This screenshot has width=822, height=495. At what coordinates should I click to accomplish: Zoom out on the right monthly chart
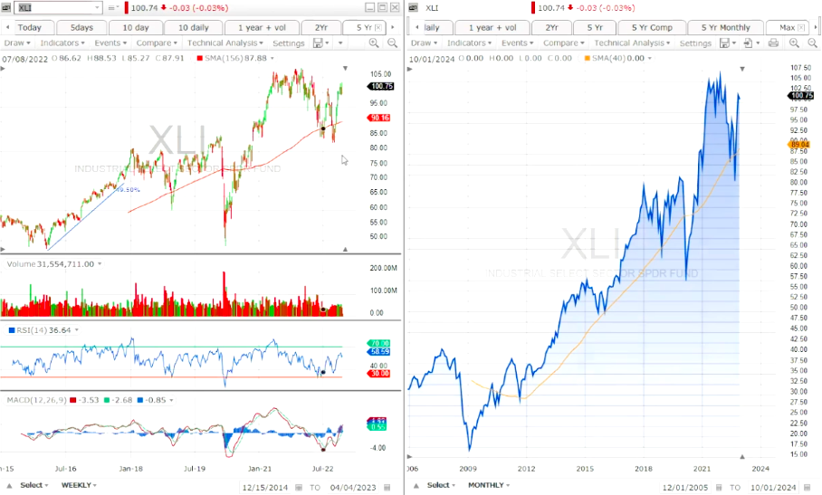(x=812, y=43)
